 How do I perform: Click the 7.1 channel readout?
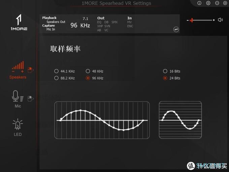pyautogui.click(x=86, y=19)
